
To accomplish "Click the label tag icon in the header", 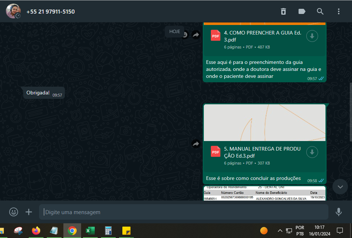I will pyautogui.click(x=302, y=11).
